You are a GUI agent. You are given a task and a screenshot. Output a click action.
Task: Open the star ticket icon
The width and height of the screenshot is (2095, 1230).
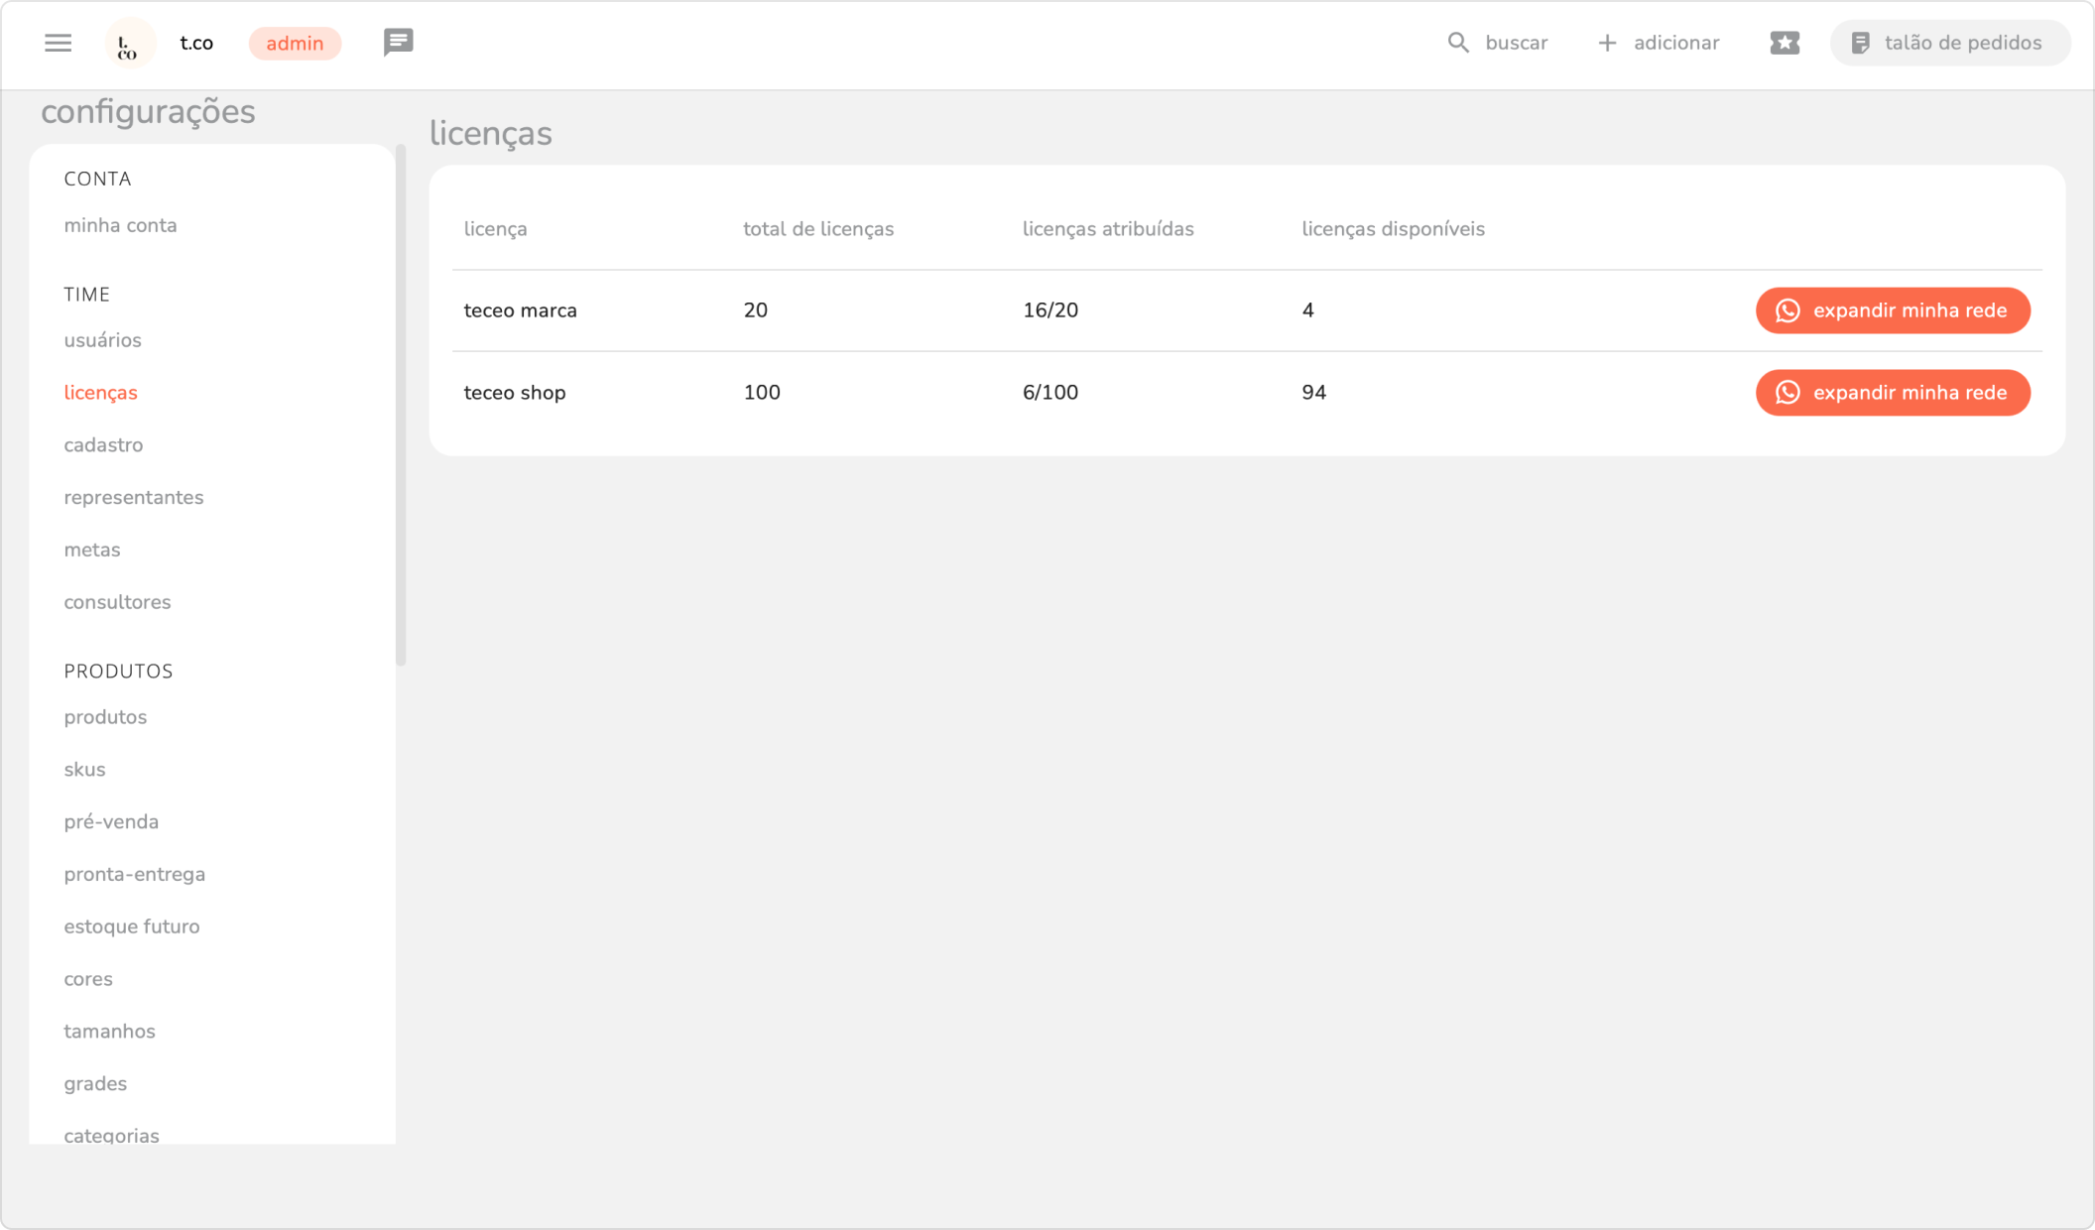(x=1785, y=43)
